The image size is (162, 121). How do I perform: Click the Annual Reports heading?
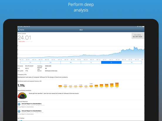pyautogui.click(x=23, y=101)
